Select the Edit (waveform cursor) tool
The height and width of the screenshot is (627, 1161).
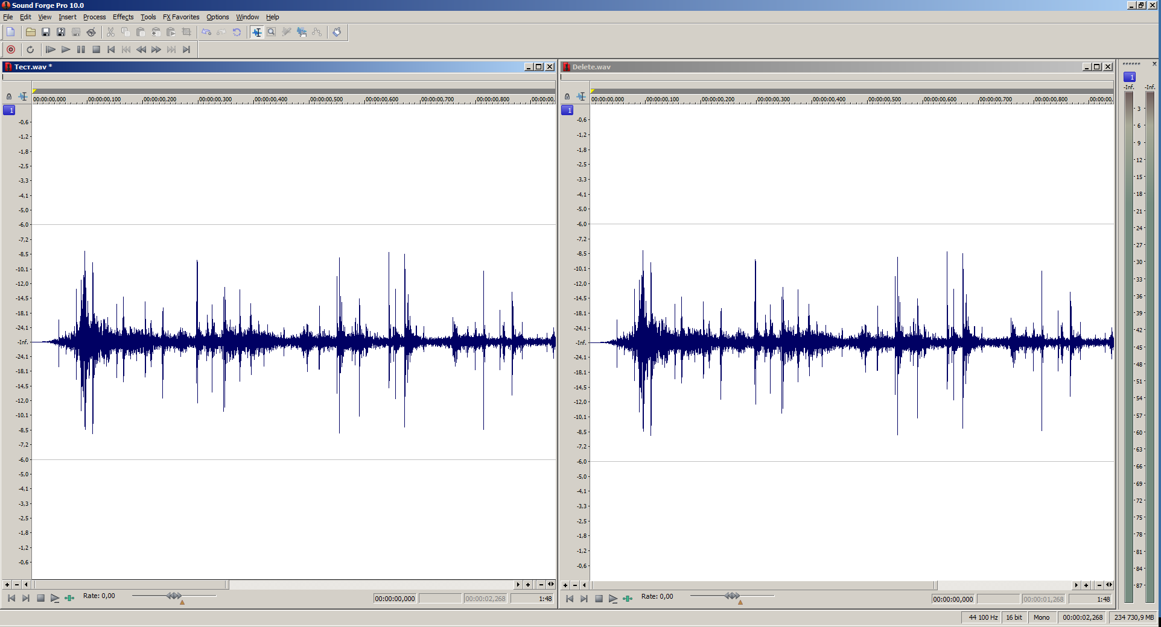point(257,32)
